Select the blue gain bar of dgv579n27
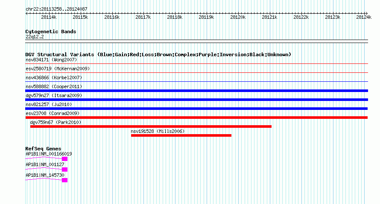The image size is (380, 204). pyautogui.click(x=196, y=100)
